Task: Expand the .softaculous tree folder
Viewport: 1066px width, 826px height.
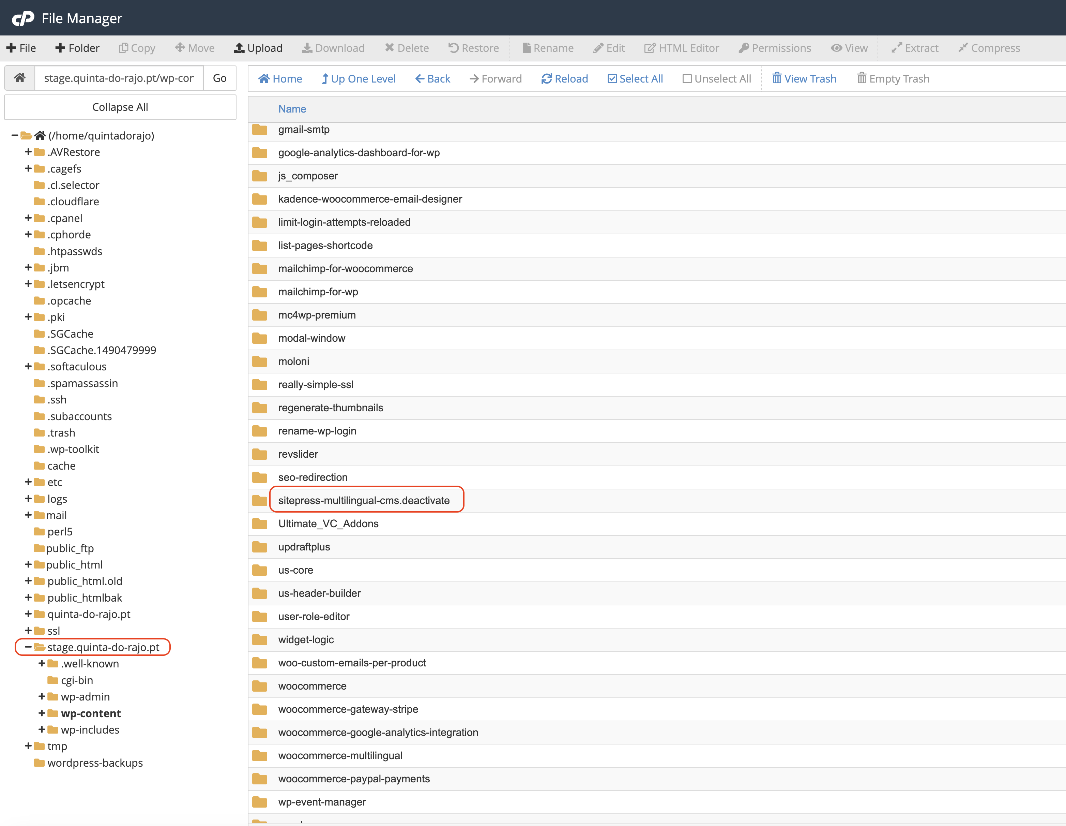Action: pos(28,366)
